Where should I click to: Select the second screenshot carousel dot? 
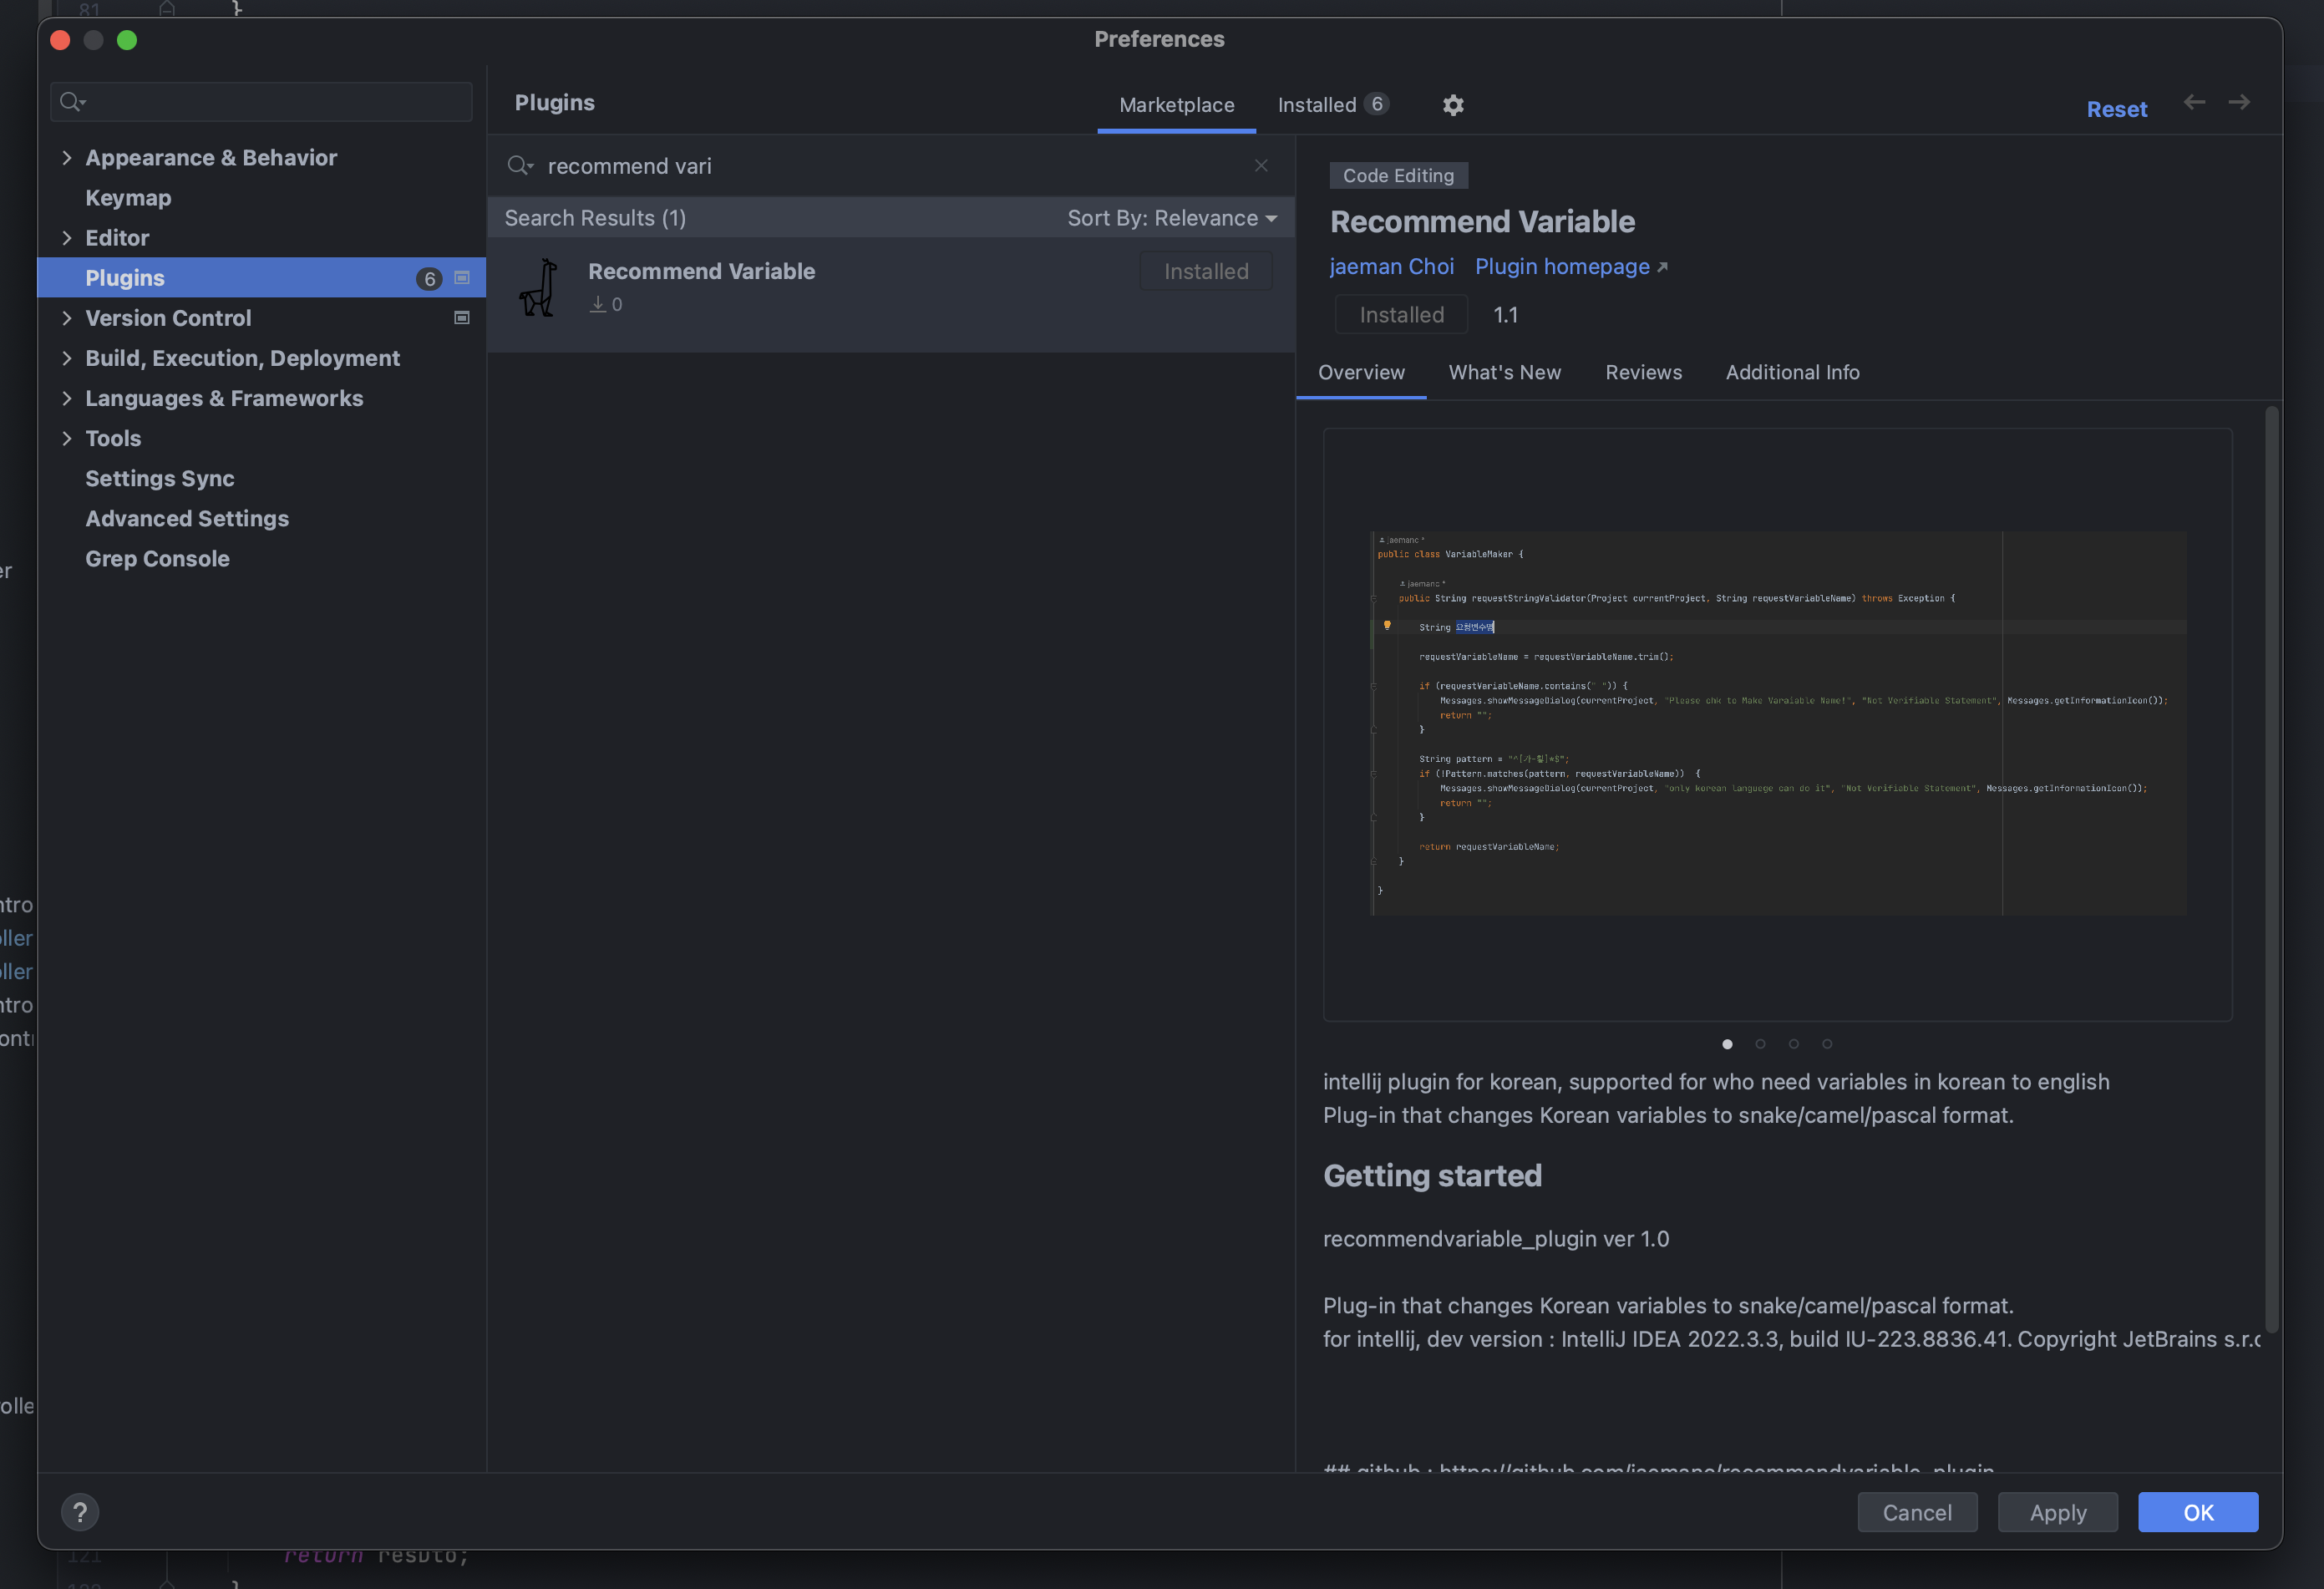[x=1760, y=1044]
